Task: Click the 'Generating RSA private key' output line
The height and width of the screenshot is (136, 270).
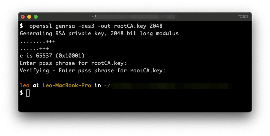Action: point(99,34)
